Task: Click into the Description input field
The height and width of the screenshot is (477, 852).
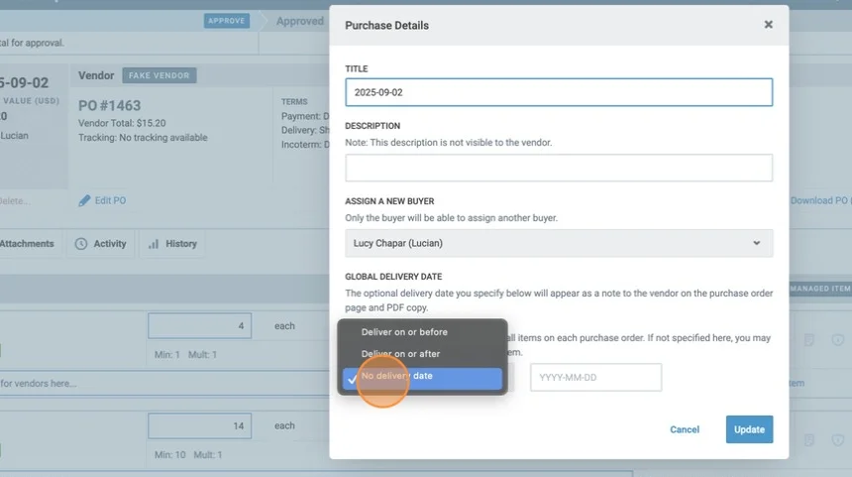Action: point(558,168)
